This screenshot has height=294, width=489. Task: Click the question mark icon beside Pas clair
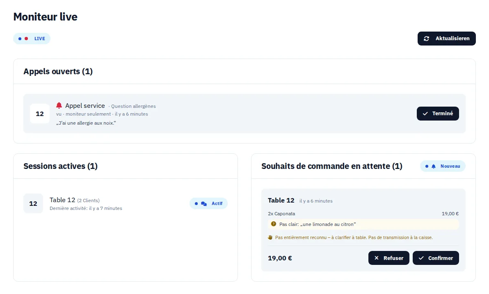click(x=274, y=224)
